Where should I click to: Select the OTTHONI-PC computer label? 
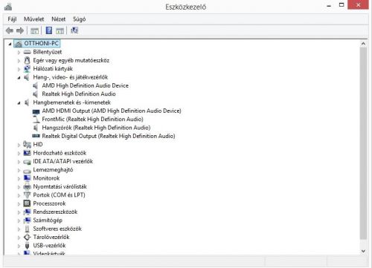(42, 44)
